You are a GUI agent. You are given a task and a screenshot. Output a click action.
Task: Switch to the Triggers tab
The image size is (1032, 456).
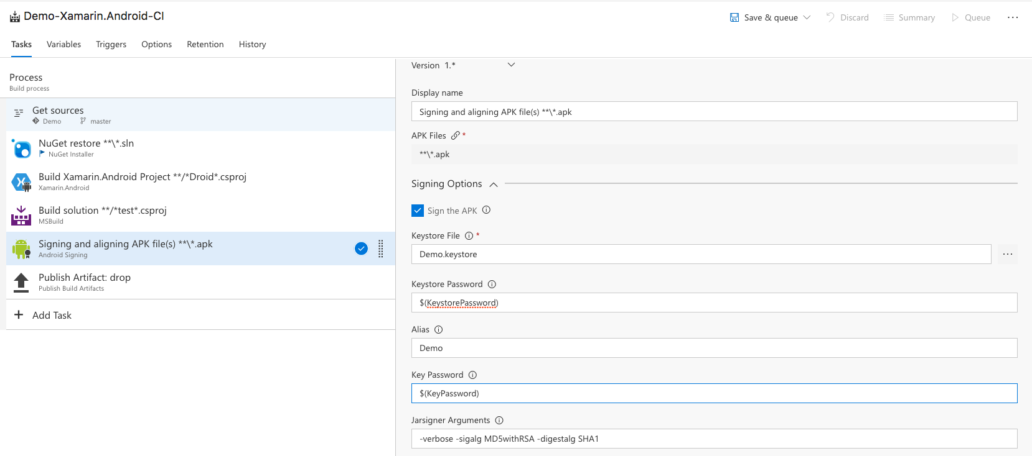(x=111, y=44)
